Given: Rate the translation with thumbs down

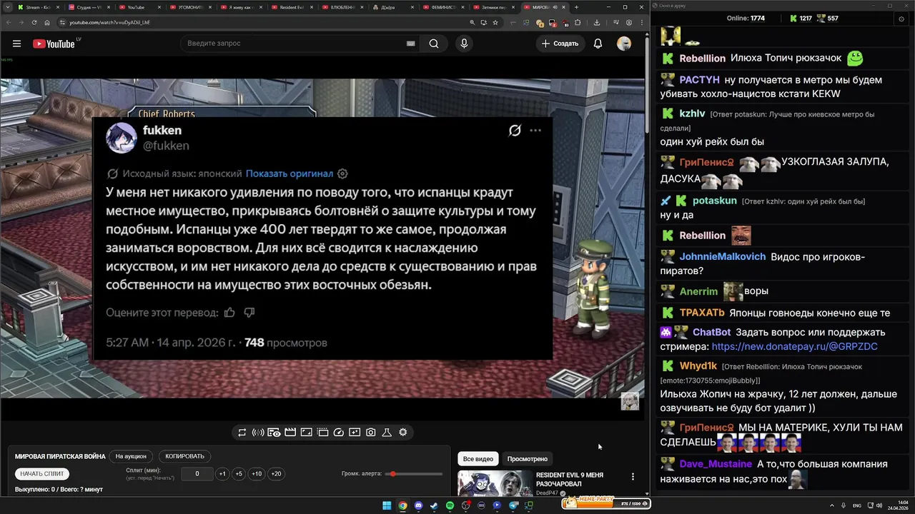Looking at the screenshot, I should [x=249, y=312].
